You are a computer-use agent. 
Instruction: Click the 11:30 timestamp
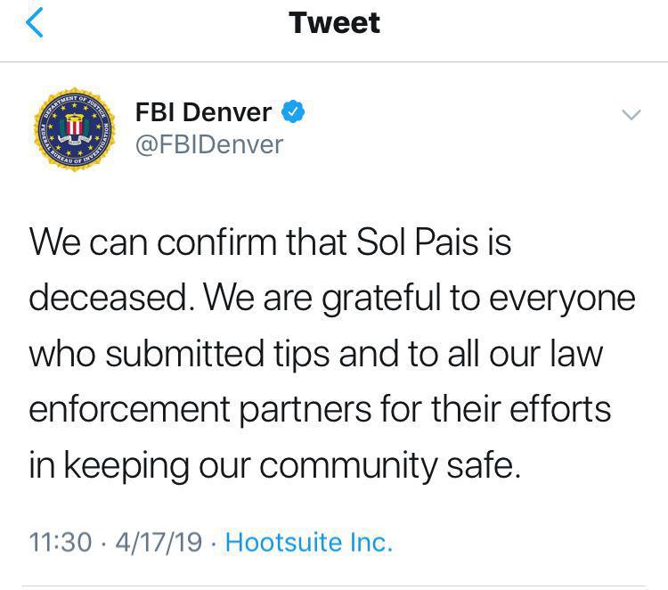(x=60, y=542)
